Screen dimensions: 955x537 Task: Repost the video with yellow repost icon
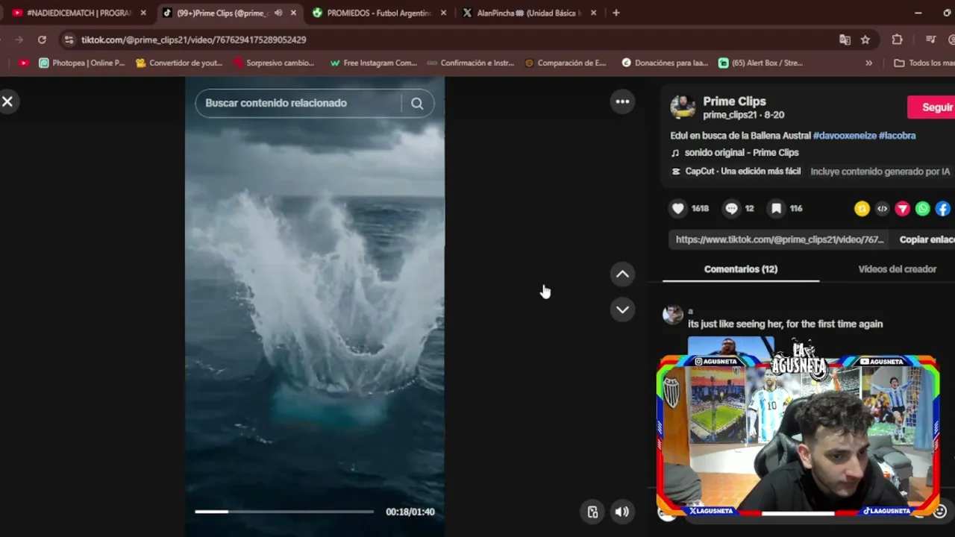point(862,209)
